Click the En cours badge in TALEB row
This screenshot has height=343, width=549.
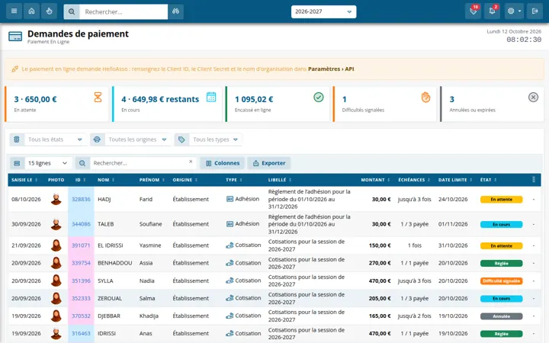[502, 224]
